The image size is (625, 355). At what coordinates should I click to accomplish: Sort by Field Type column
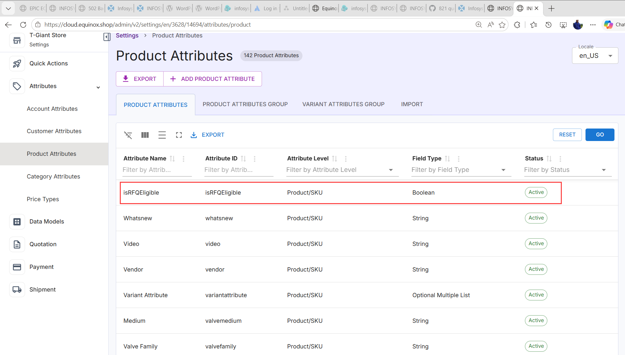(x=447, y=158)
